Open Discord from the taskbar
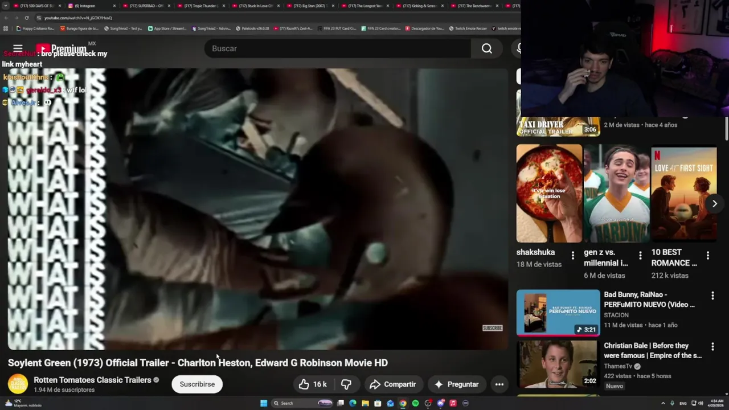 (440, 403)
